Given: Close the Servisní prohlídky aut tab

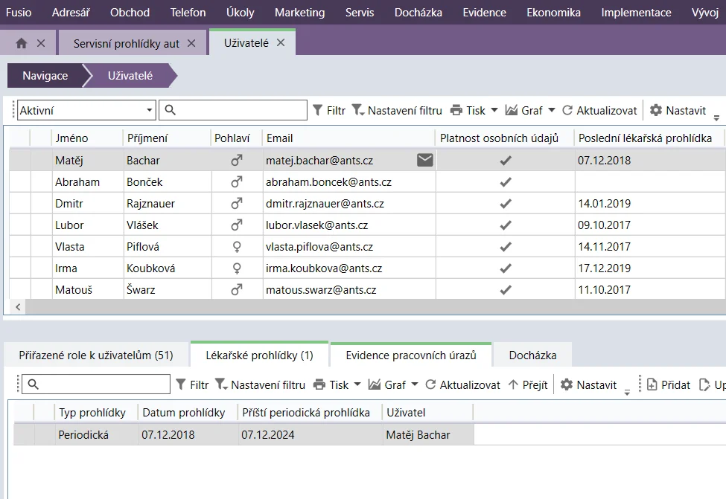Looking at the screenshot, I should click(x=191, y=43).
